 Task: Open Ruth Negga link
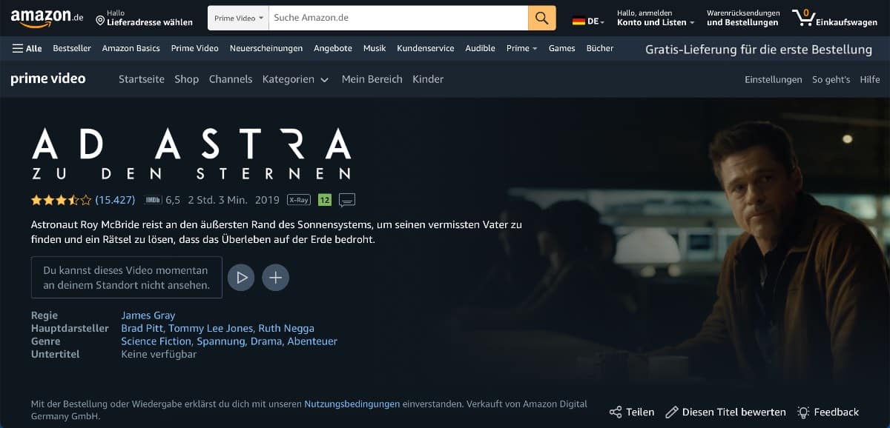[x=286, y=328]
